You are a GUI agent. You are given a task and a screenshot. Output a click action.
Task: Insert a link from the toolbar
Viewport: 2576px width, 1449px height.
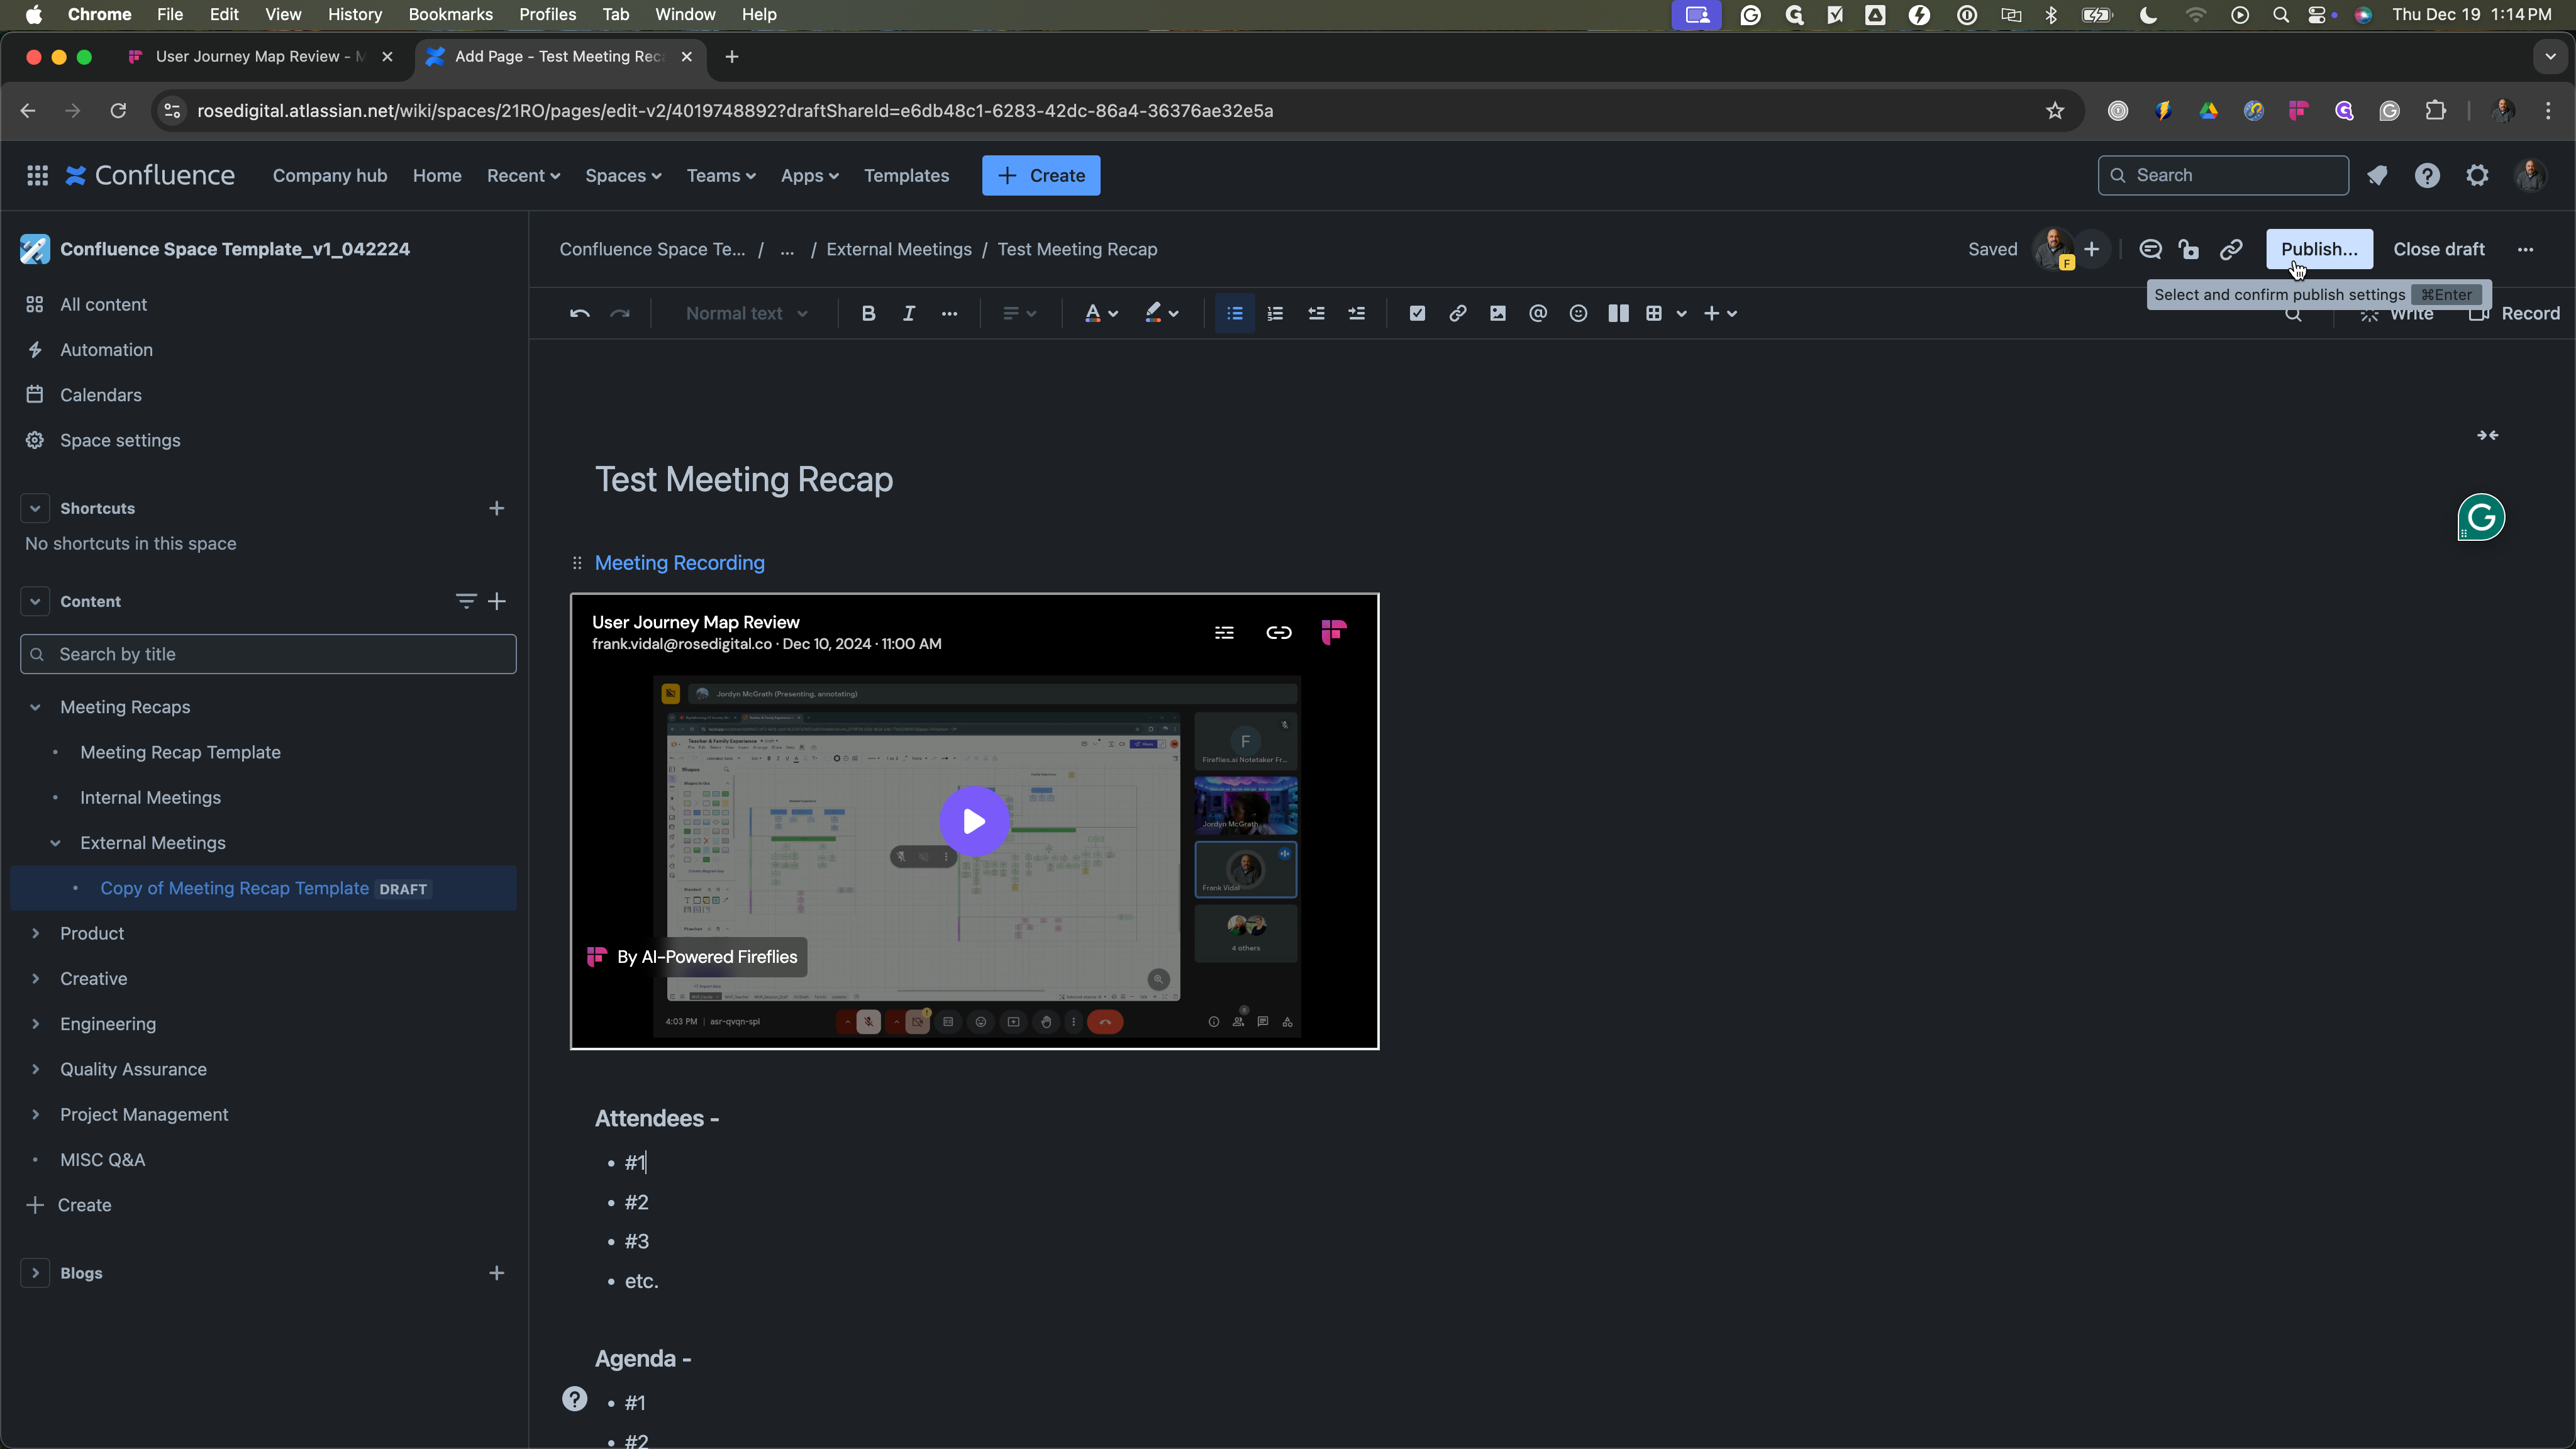pyautogui.click(x=1457, y=314)
